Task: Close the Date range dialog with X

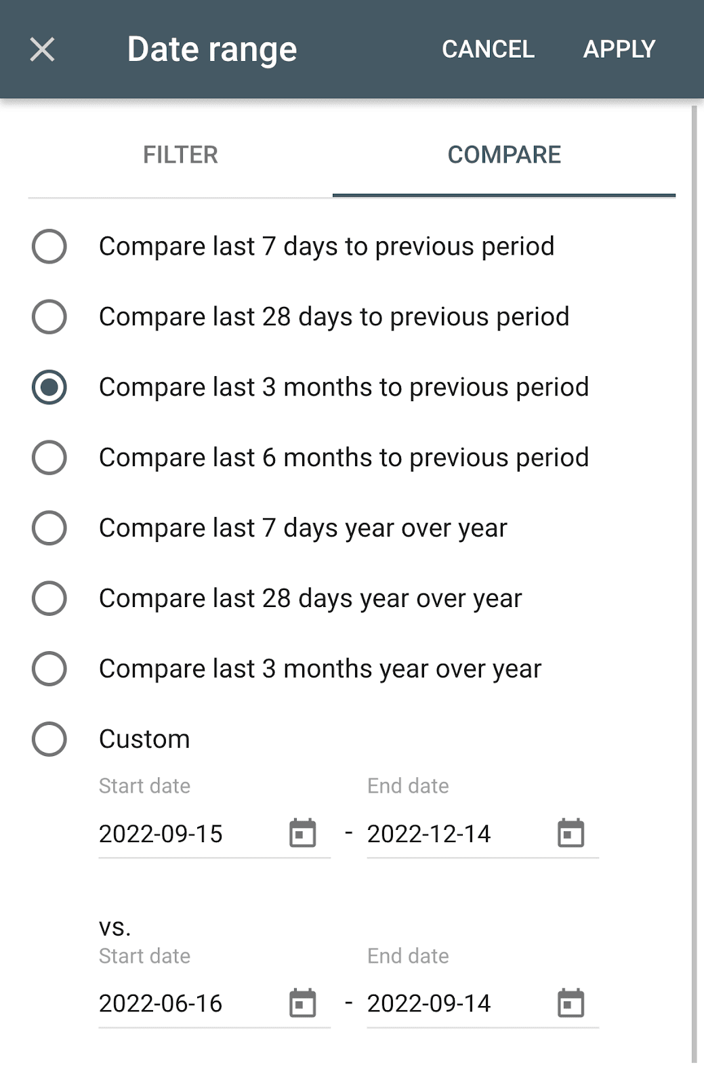Action: [x=42, y=49]
